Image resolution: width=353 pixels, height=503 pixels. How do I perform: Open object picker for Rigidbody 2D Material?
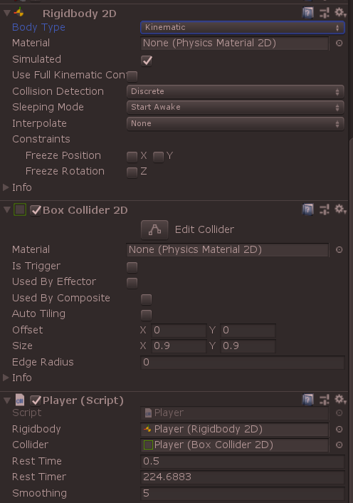click(x=339, y=43)
